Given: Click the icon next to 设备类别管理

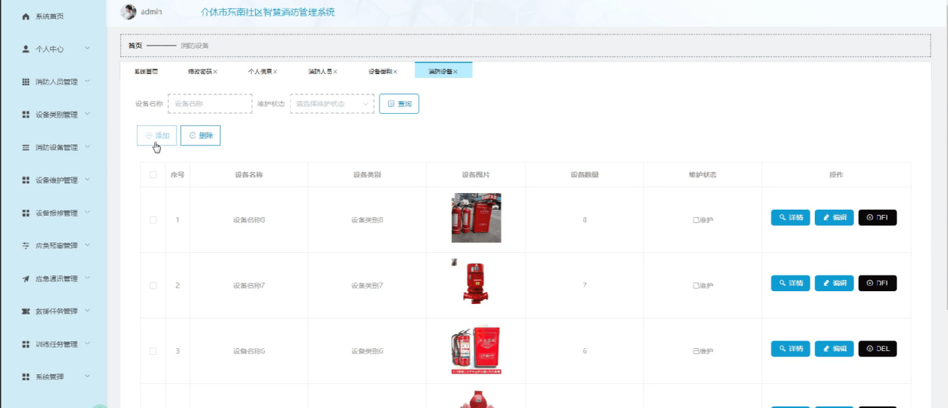Looking at the screenshot, I should click(x=25, y=115).
